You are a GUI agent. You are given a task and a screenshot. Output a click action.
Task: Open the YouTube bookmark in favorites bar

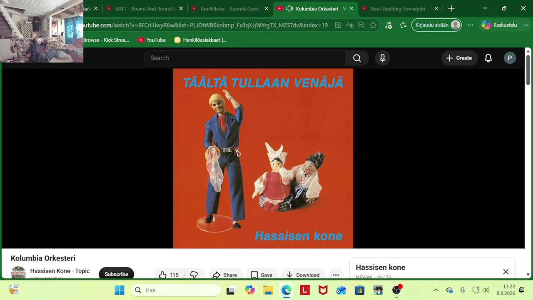point(152,40)
